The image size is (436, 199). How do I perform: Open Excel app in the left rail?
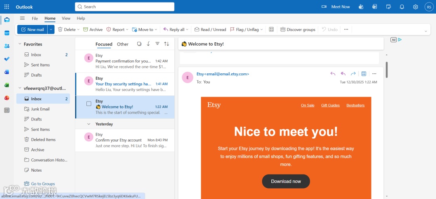coord(7,85)
